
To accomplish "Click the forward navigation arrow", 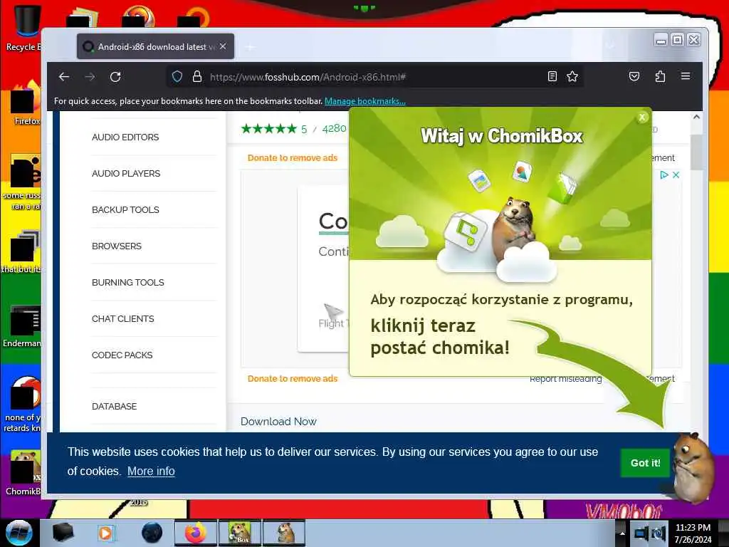I will coord(90,77).
